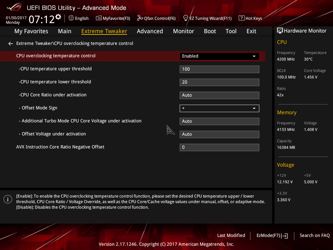The image size is (333, 250).
Task: Click the Memory section heading
Action: 287,113
